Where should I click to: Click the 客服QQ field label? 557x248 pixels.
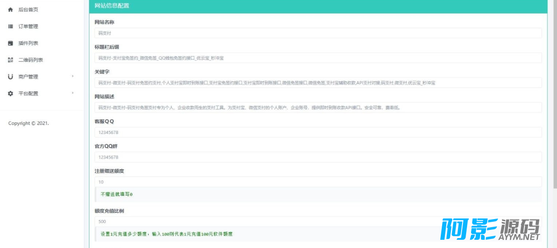[x=104, y=121]
